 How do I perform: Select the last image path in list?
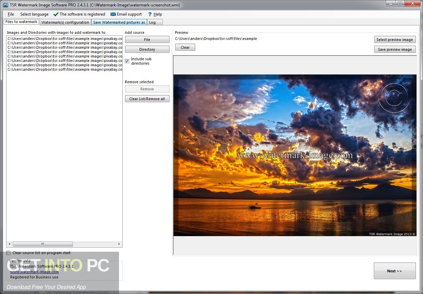pos(65,69)
